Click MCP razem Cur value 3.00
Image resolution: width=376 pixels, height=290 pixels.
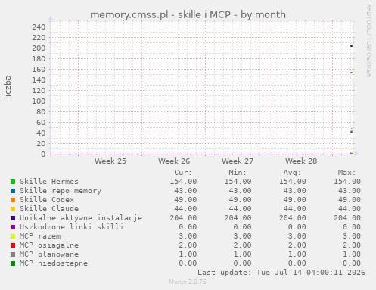tap(188, 236)
